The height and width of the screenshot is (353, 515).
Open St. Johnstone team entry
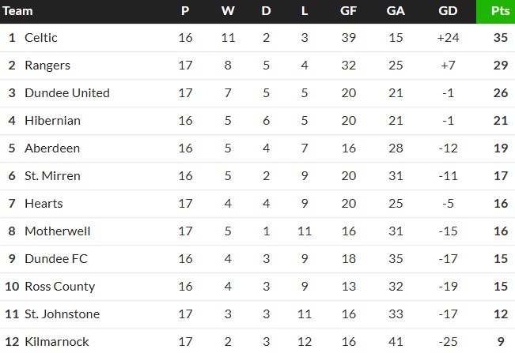[x=62, y=314]
